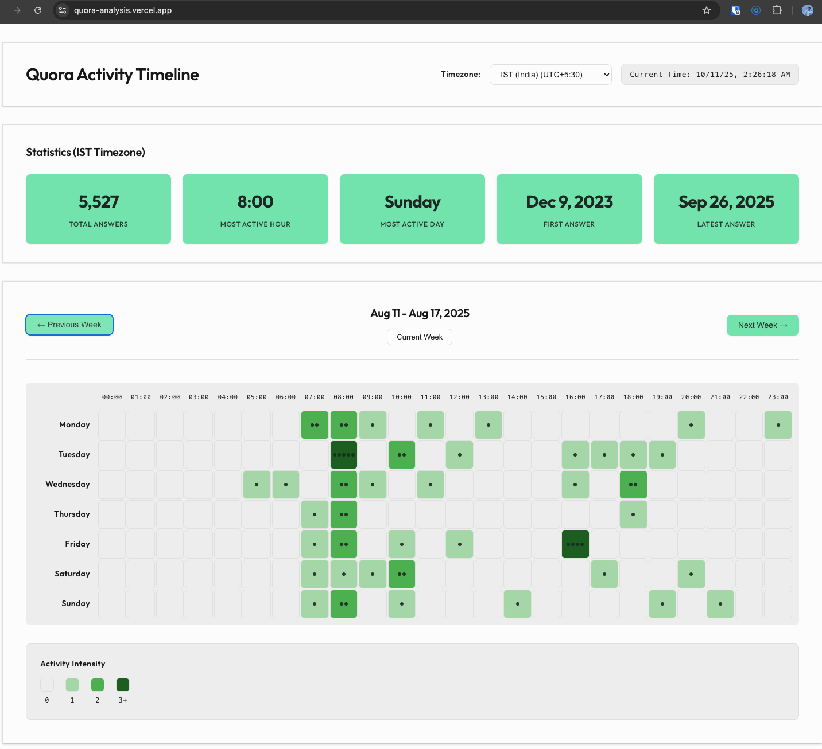Advance to the Next Week
This screenshot has width=822, height=749.
pyautogui.click(x=762, y=325)
